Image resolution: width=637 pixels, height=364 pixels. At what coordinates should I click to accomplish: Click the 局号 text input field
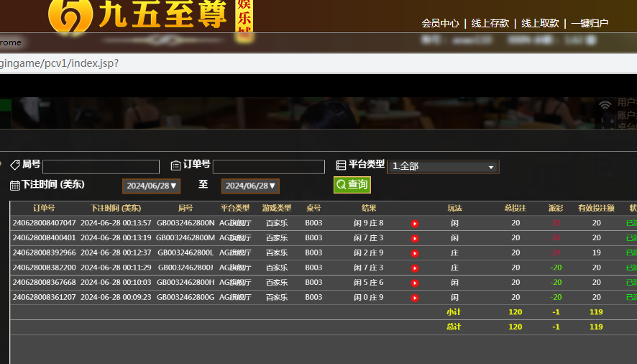101,167
